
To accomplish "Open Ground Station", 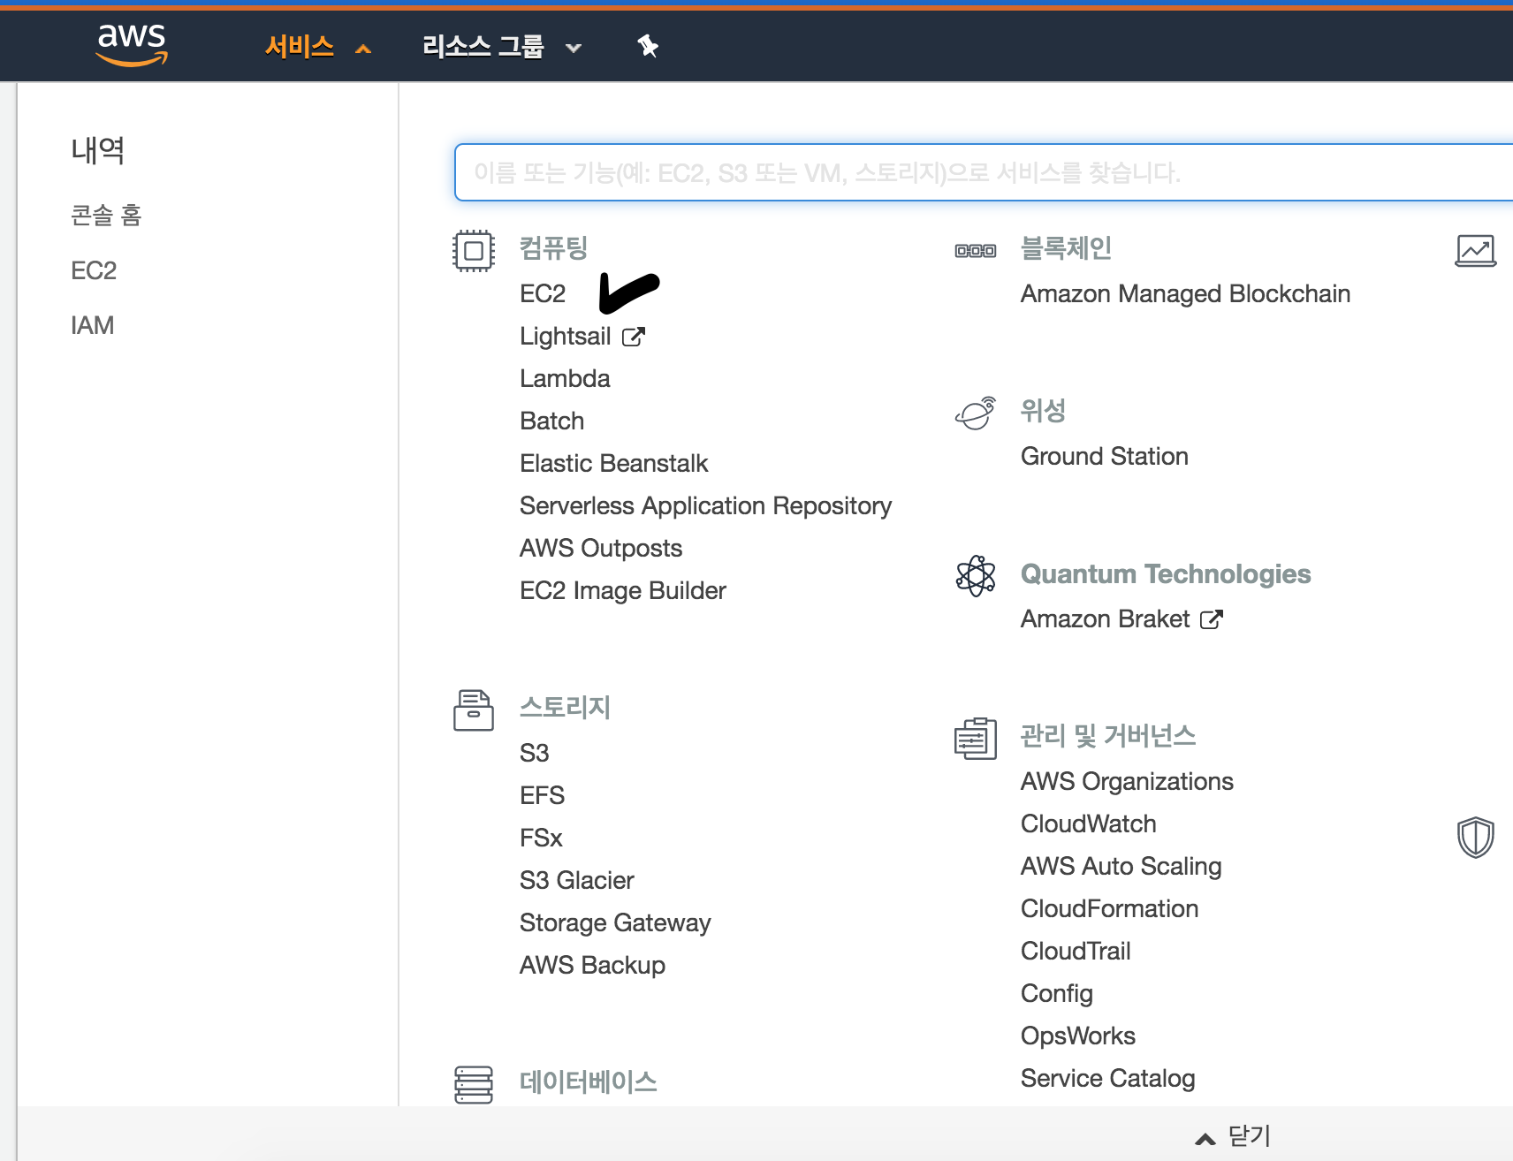I will [x=1105, y=456].
